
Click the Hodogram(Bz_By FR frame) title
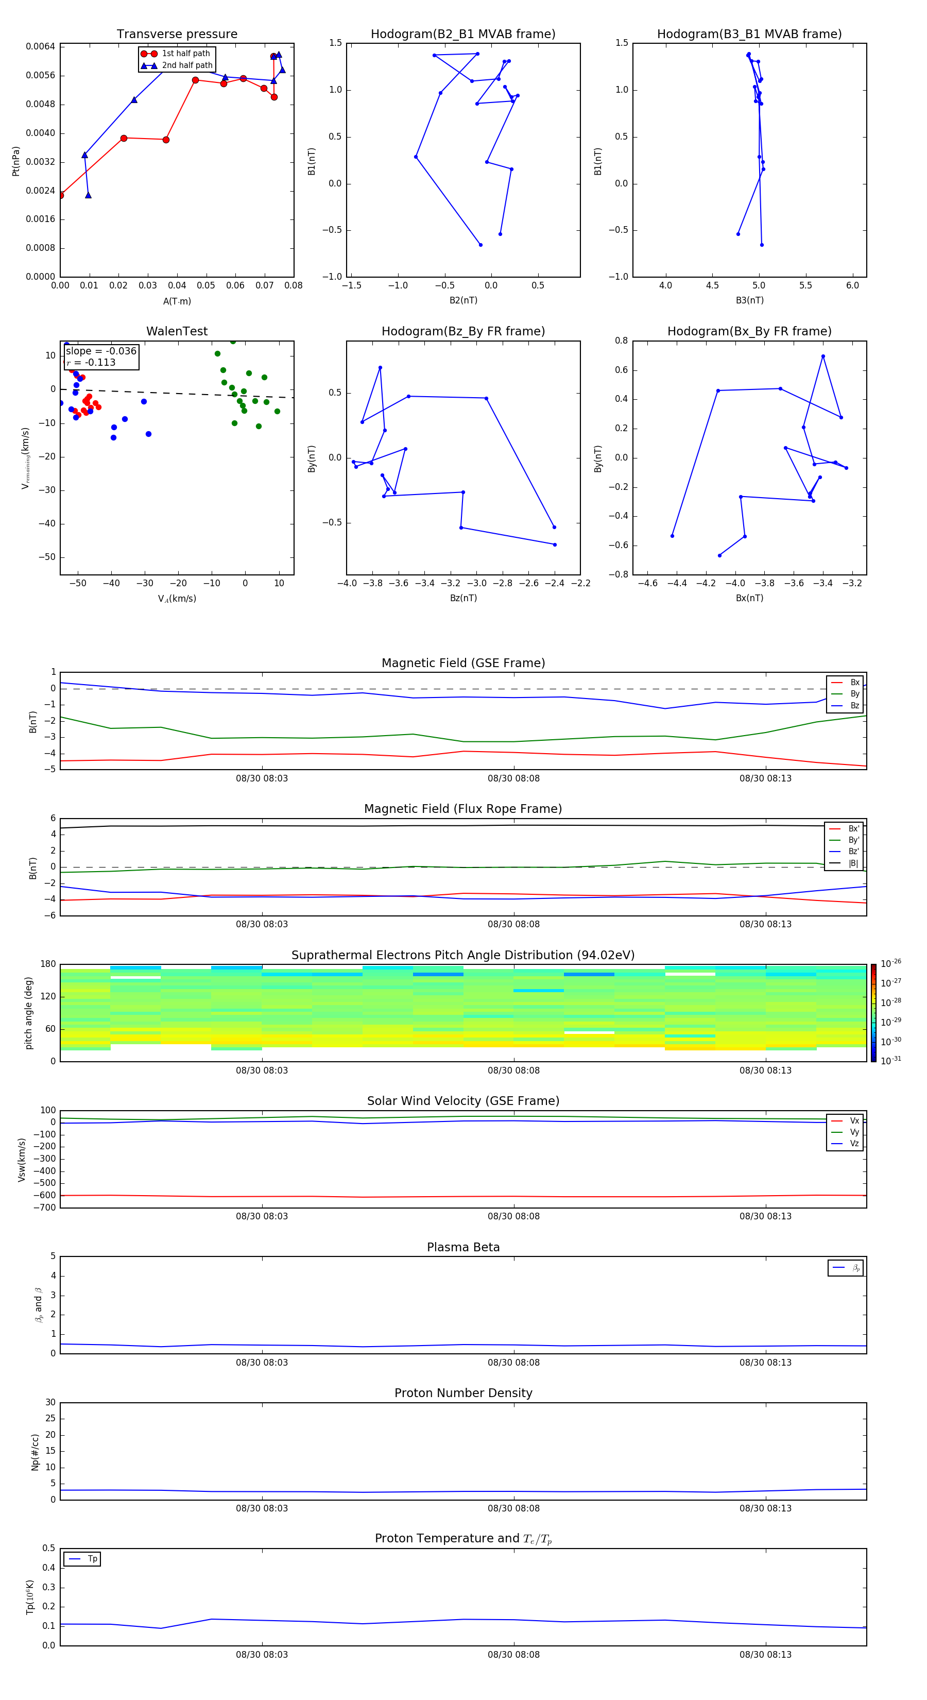pos(462,331)
